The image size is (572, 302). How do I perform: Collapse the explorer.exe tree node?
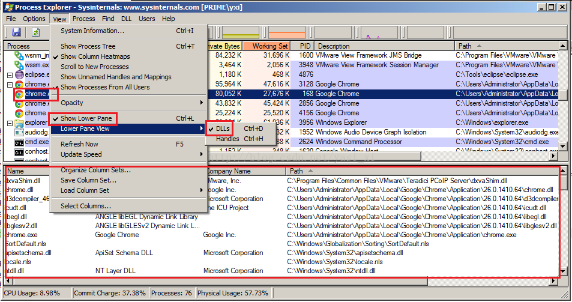click(x=10, y=123)
